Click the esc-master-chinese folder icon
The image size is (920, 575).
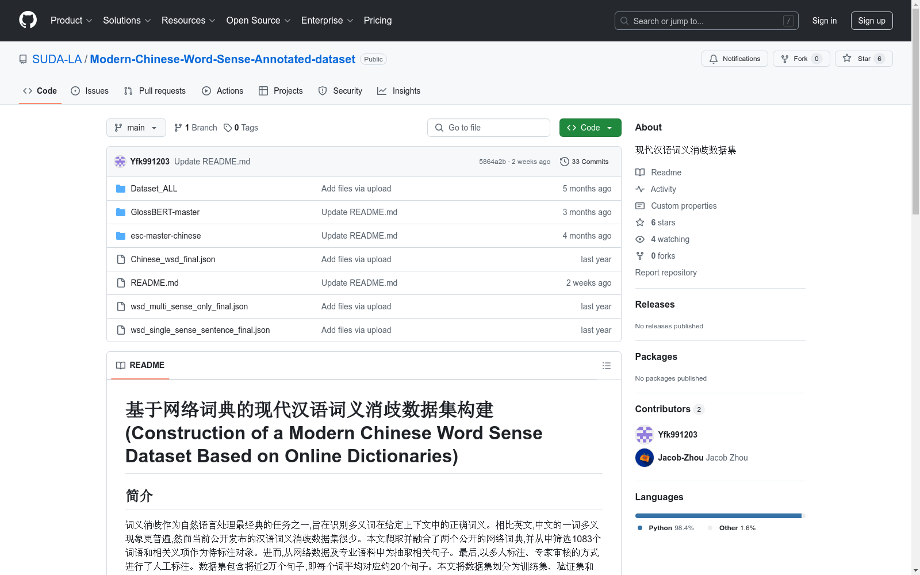coord(121,236)
